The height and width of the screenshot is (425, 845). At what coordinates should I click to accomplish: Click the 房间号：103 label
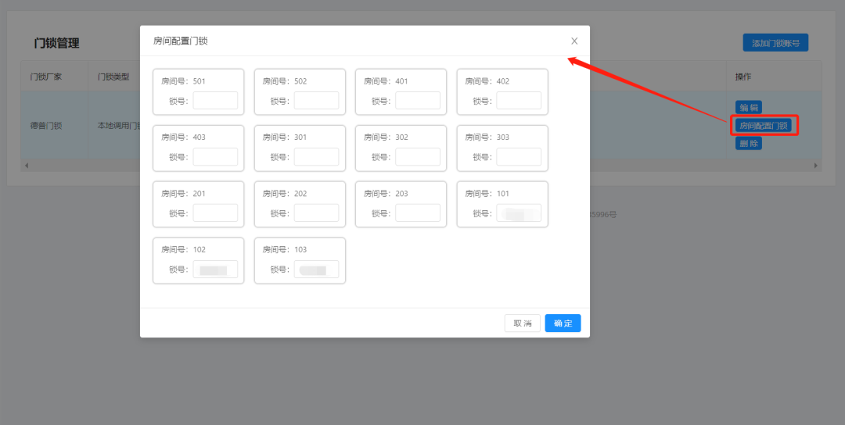point(285,250)
